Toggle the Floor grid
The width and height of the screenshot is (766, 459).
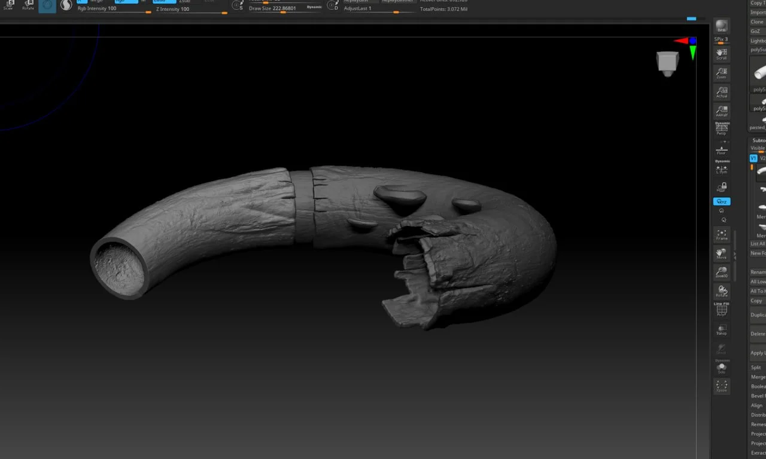pos(721,149)
